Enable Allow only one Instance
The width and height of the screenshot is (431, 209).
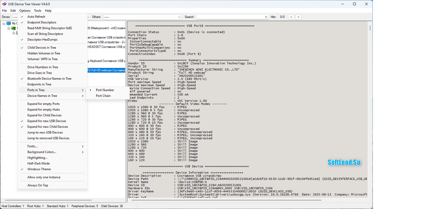click(x=52, y=177)
